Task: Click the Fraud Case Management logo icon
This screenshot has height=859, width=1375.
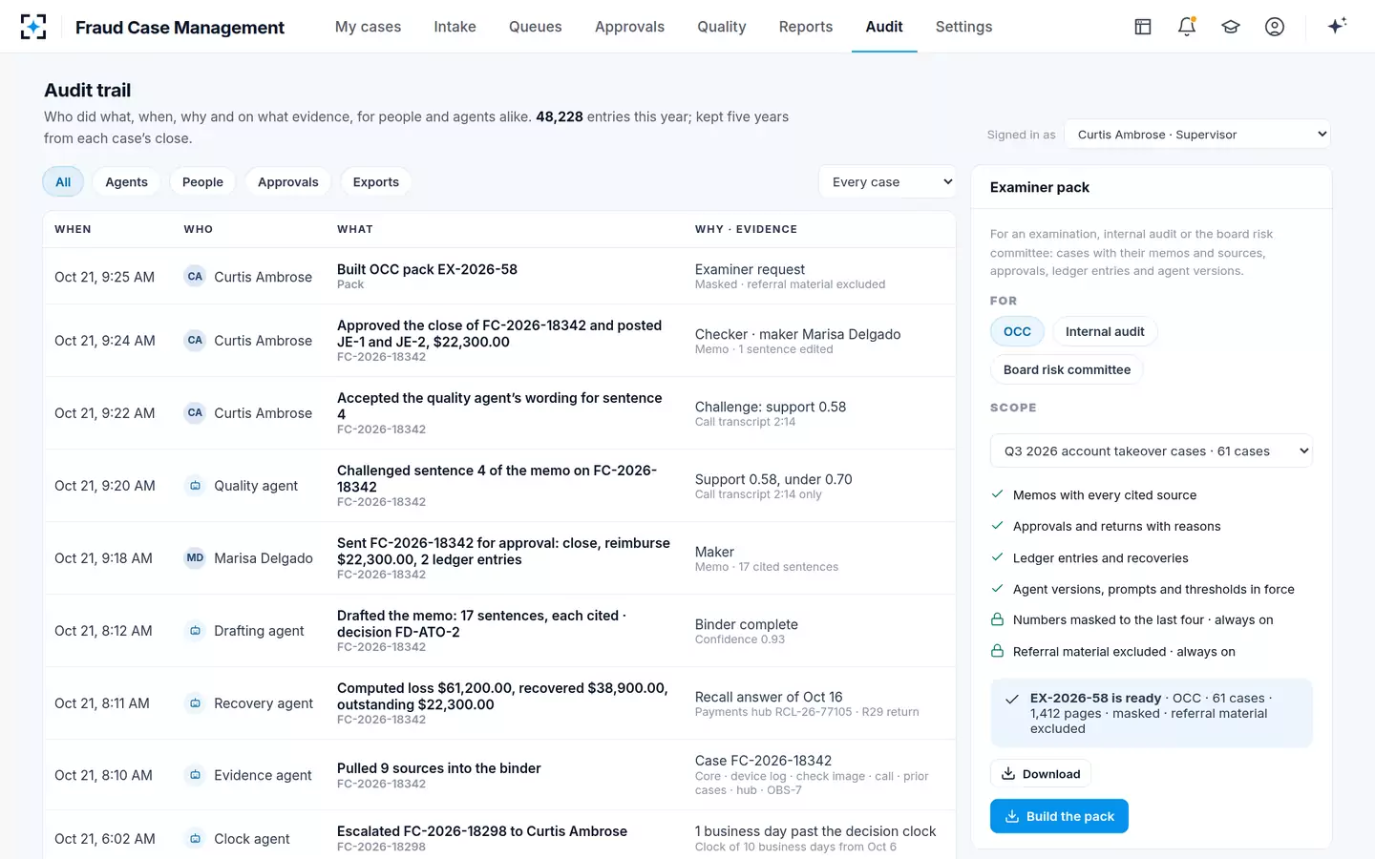Action: pyautogui.click(x=33, y=27)
